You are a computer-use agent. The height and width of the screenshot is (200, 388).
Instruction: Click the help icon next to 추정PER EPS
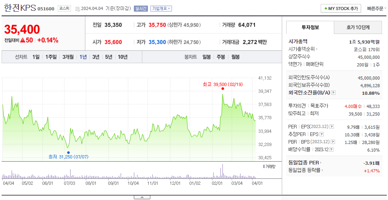tap(321, 134)
